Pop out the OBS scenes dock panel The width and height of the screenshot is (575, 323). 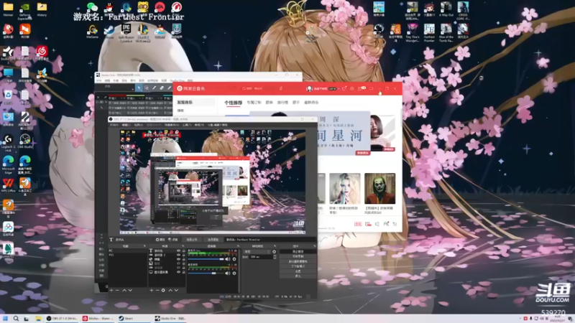tap(145, 246)
